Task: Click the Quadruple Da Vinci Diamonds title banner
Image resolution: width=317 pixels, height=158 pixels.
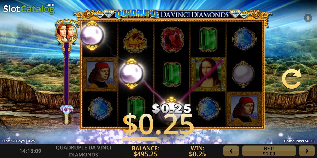Action: (x=172, y=14)
